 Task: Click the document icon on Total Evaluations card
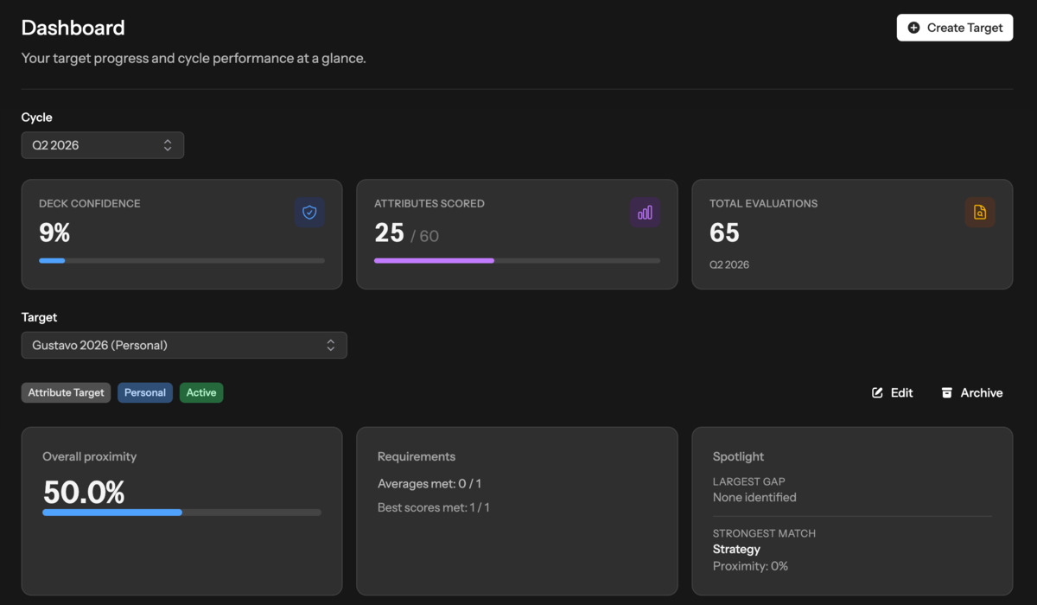pyautogui.click(x=980, y=213)
